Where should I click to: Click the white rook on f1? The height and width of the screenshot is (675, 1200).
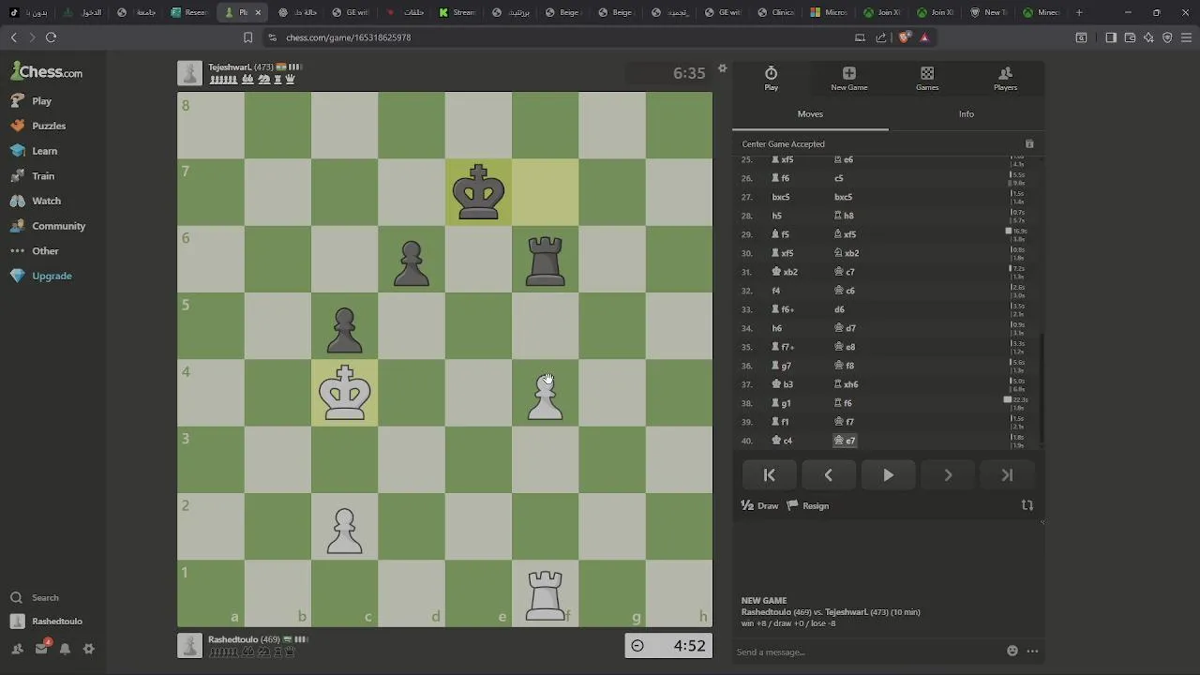tap(546, 593)
